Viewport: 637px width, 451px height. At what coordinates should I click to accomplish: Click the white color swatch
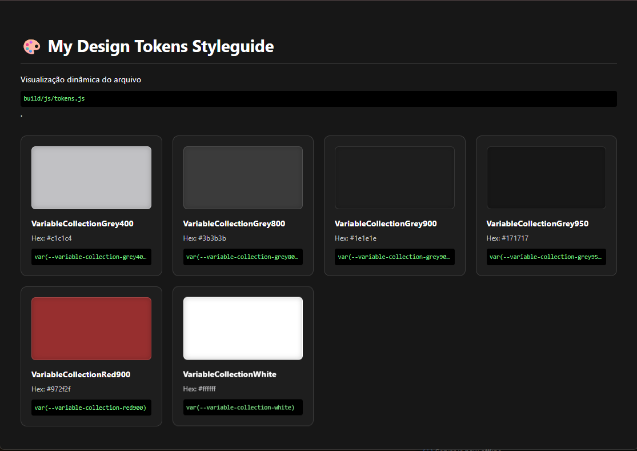point(243,328)
